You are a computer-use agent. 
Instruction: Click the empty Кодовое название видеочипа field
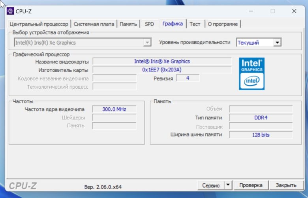click(x=115, y=78)
